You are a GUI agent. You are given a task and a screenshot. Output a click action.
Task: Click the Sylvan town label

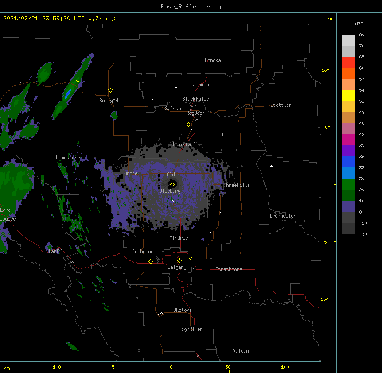(x=173, y=109)
